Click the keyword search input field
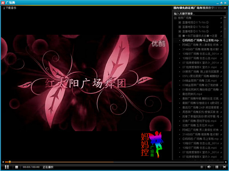 click(x=197, y=13)
